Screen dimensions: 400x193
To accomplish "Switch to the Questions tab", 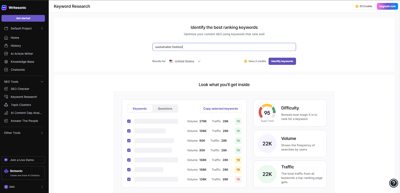I will tap(165, 109).
